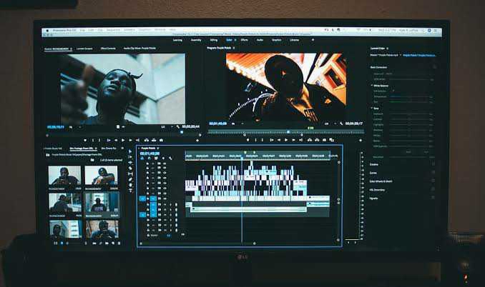485x287 pixels.
Task: Export frame from the Source monitor
Action: (161, 140)
